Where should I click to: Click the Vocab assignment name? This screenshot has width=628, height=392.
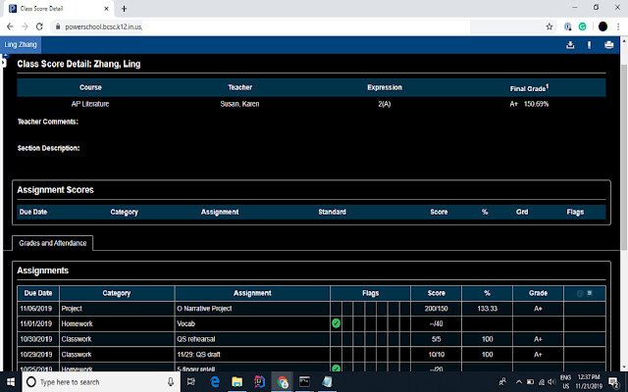pyautogui.click(x=185, y=323)
